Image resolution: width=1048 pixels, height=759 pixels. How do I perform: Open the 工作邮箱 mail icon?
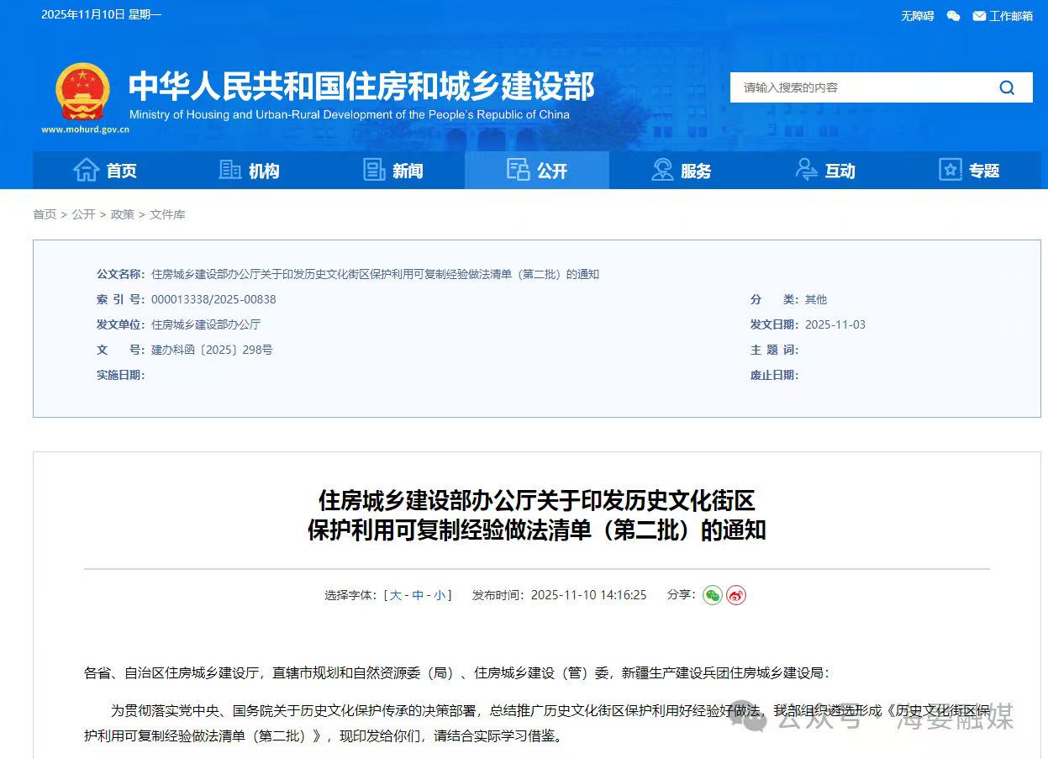pyautogui.click(x=979, y=16)
